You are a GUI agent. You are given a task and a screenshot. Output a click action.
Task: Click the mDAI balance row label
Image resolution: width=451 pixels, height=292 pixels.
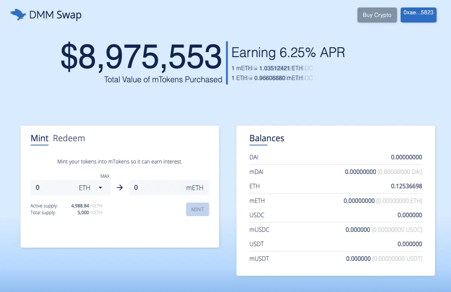256,172
